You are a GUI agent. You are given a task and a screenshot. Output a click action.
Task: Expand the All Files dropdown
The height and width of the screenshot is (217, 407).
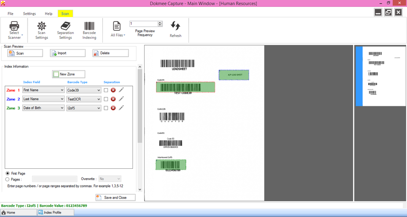click(x=118, y=35)
